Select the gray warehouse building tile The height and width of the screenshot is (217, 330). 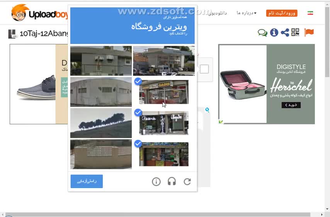click(101, 92)
